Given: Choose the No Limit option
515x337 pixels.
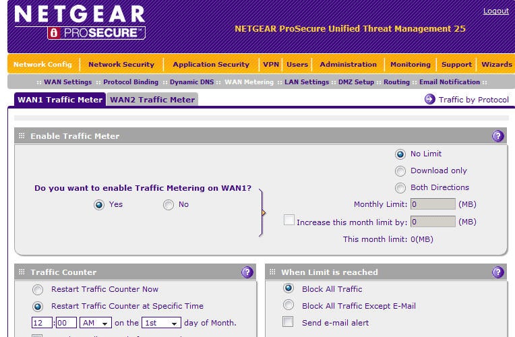Looking at the screenshot, I should click(x=400, y=154).
